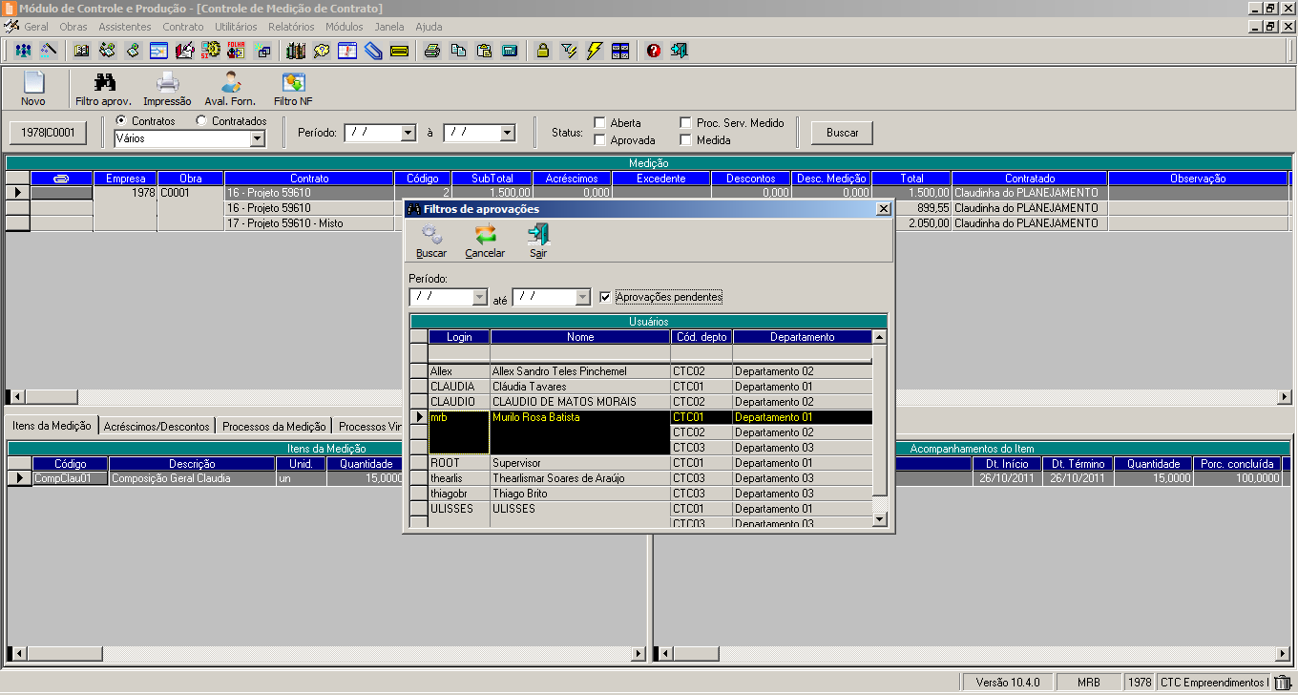The height and width of the screenshot is (695, 1298).
Task: Click Cancelar in Filtros de aprovações
Action: (485, 241)
